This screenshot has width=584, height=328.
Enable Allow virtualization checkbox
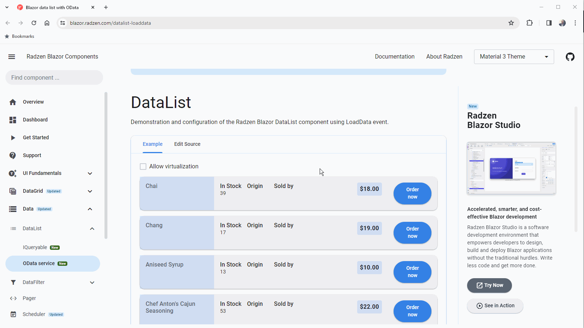click(143, 167)
